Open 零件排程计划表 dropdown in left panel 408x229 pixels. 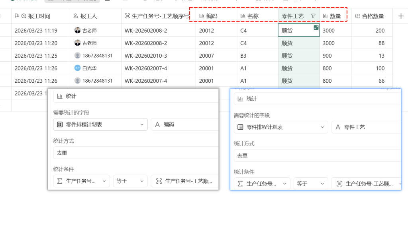click(x=100, y=124)
